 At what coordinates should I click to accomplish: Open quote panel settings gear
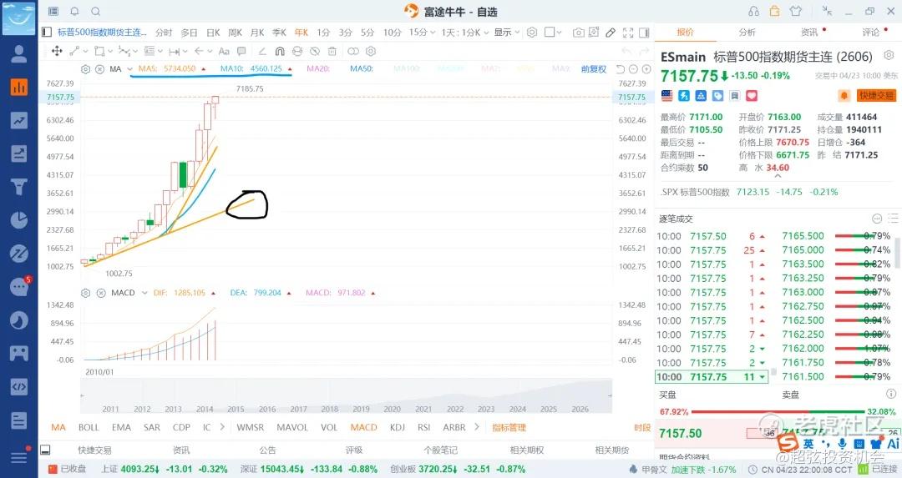[889, 55]
